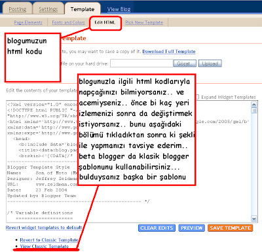Open Fonts and Colors sub-tab
Image resolution: width=262 pixels, height=252 pixels.
(68, 22)
